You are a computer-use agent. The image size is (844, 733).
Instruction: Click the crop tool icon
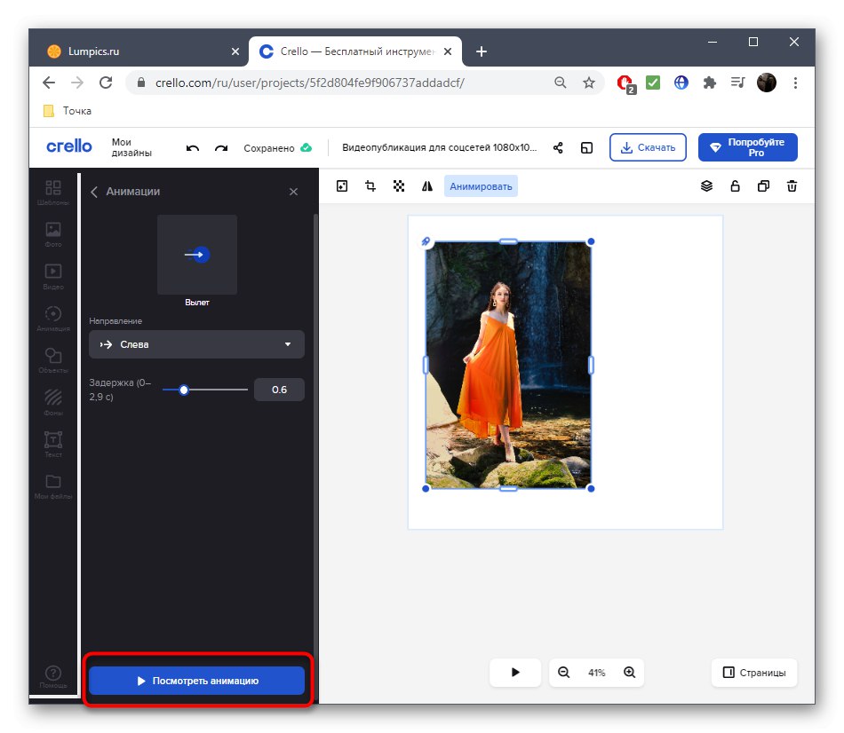pyautogui.click(x=370, y=186)
